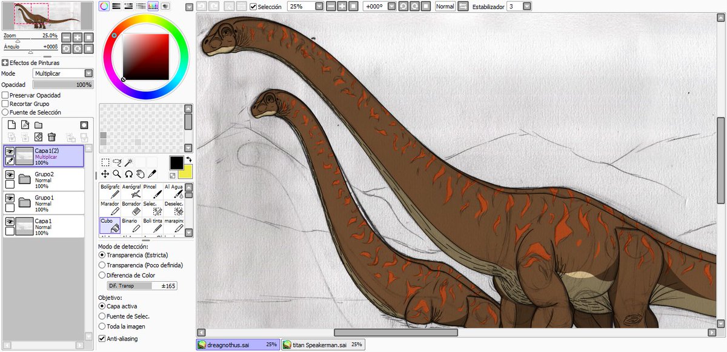Image resolution: width=727 pixels, height=352 pixels.
Task: Enable Recortar Grupo checkbox
Action: click(x=5, y=104)
